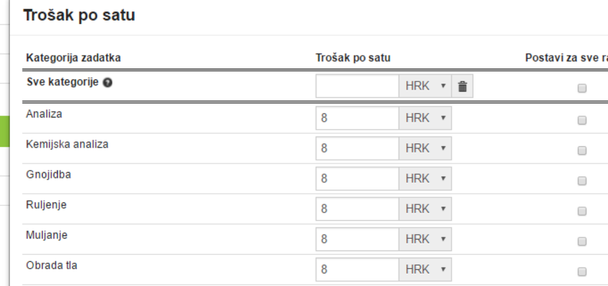Change the currency for Gnojidba
This screenshot has height=286, width=608.
click(x=425, y=179)
